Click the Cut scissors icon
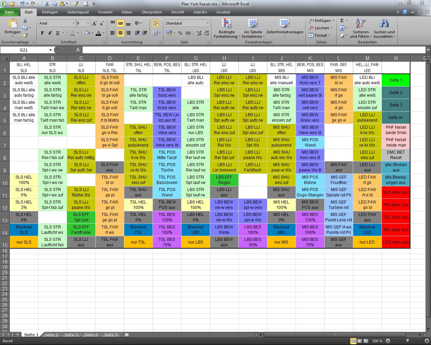The width and height of the screenshot is (431, 345). click(25, 21)
